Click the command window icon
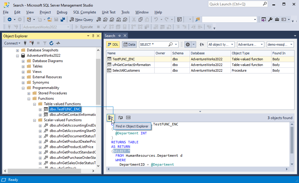This screenshot has height=183, width=299. click(284, 19)
